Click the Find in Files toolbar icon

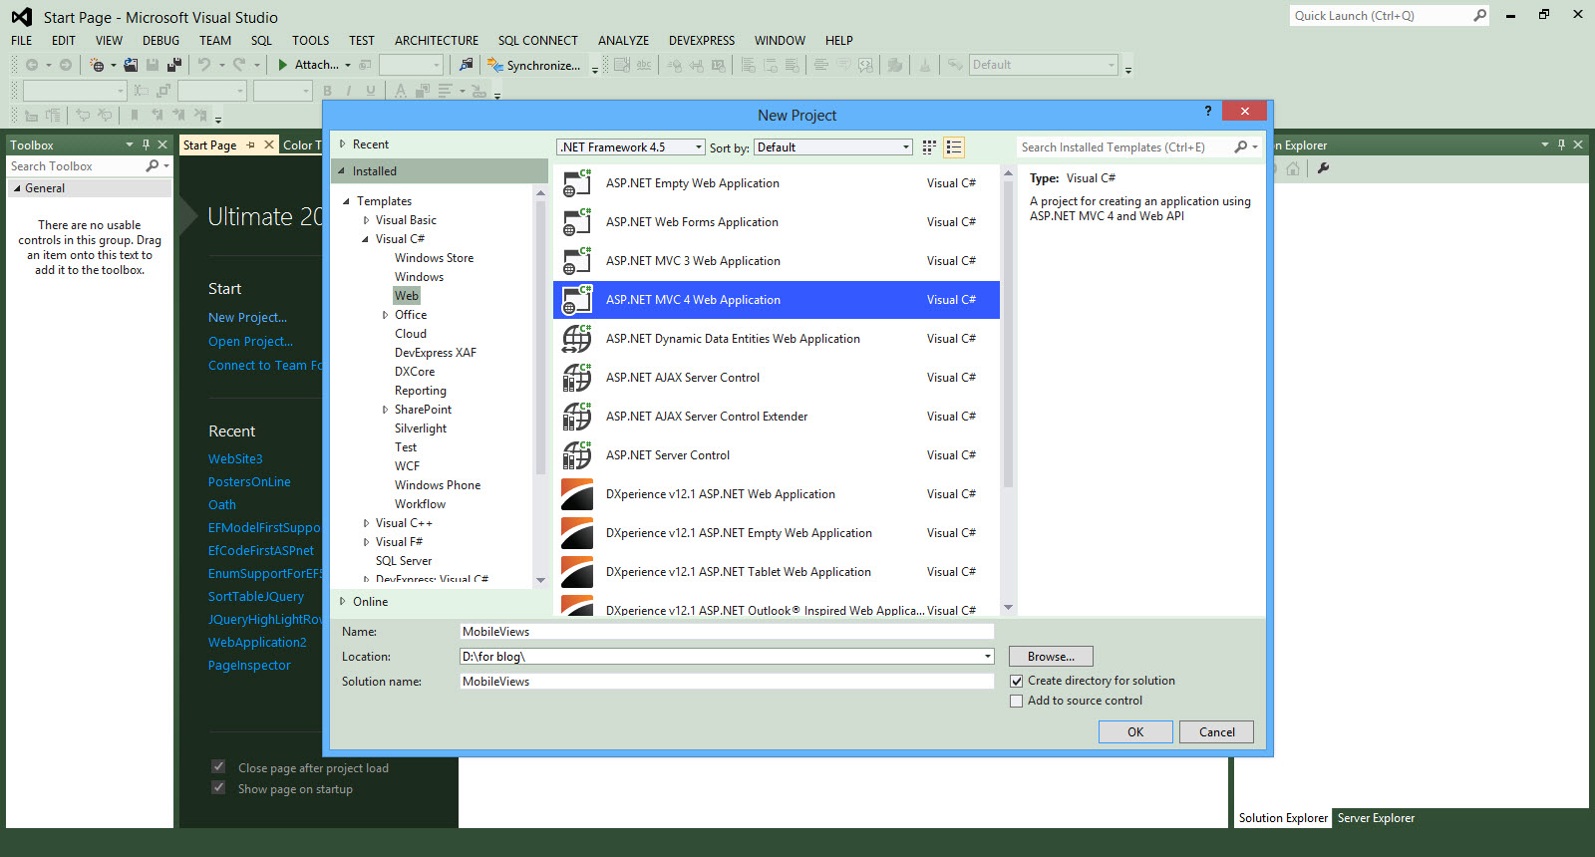466,65
